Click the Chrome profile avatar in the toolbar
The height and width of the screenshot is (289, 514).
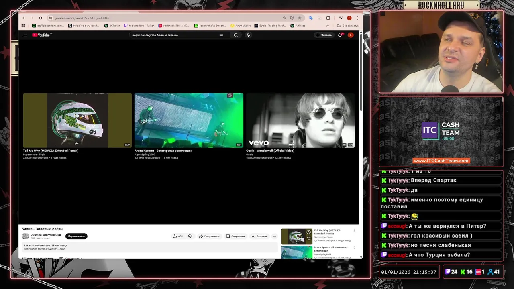click(349, 18)
